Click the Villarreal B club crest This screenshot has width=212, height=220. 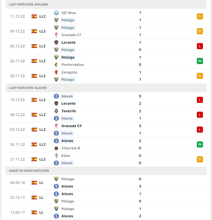tap(56, 148)
